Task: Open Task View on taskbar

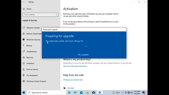Action: [75, 93]
